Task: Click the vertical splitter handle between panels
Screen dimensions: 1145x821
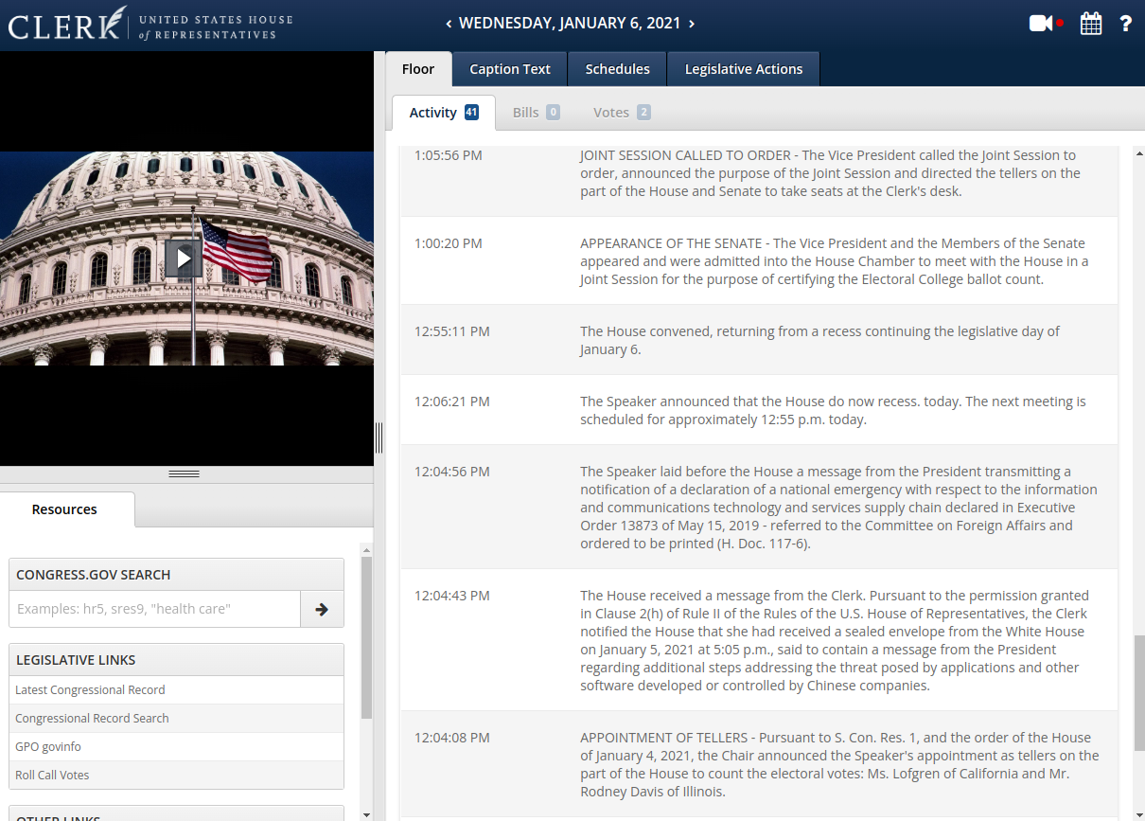Action: 379,437
